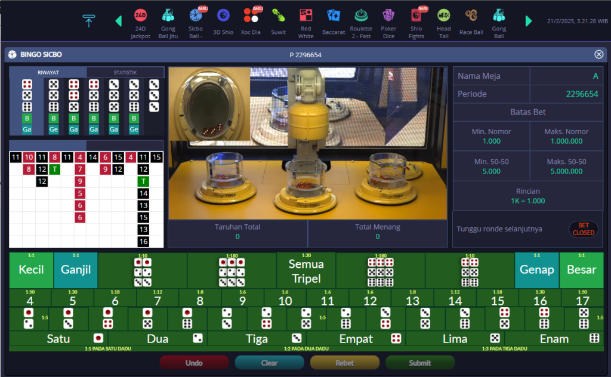This screenshot has height=377, width=611.
Task: Close the Bingo Sicbo panel
Action: 599,54
